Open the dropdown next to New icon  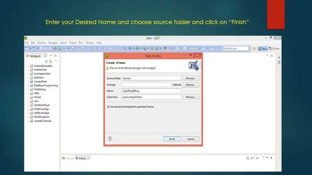30,49
